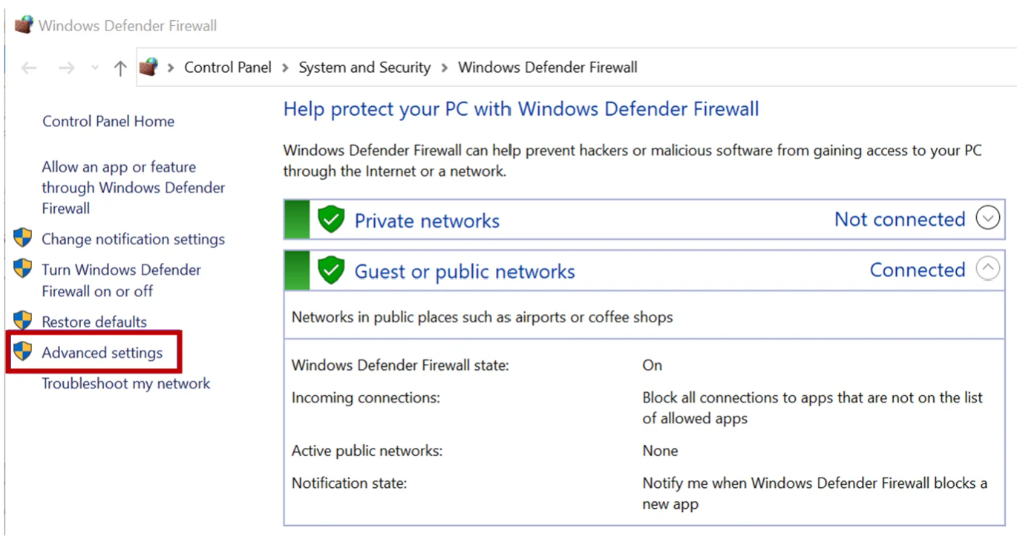
Task: Click the firewall icon in address bar
Action: (149, 68)
